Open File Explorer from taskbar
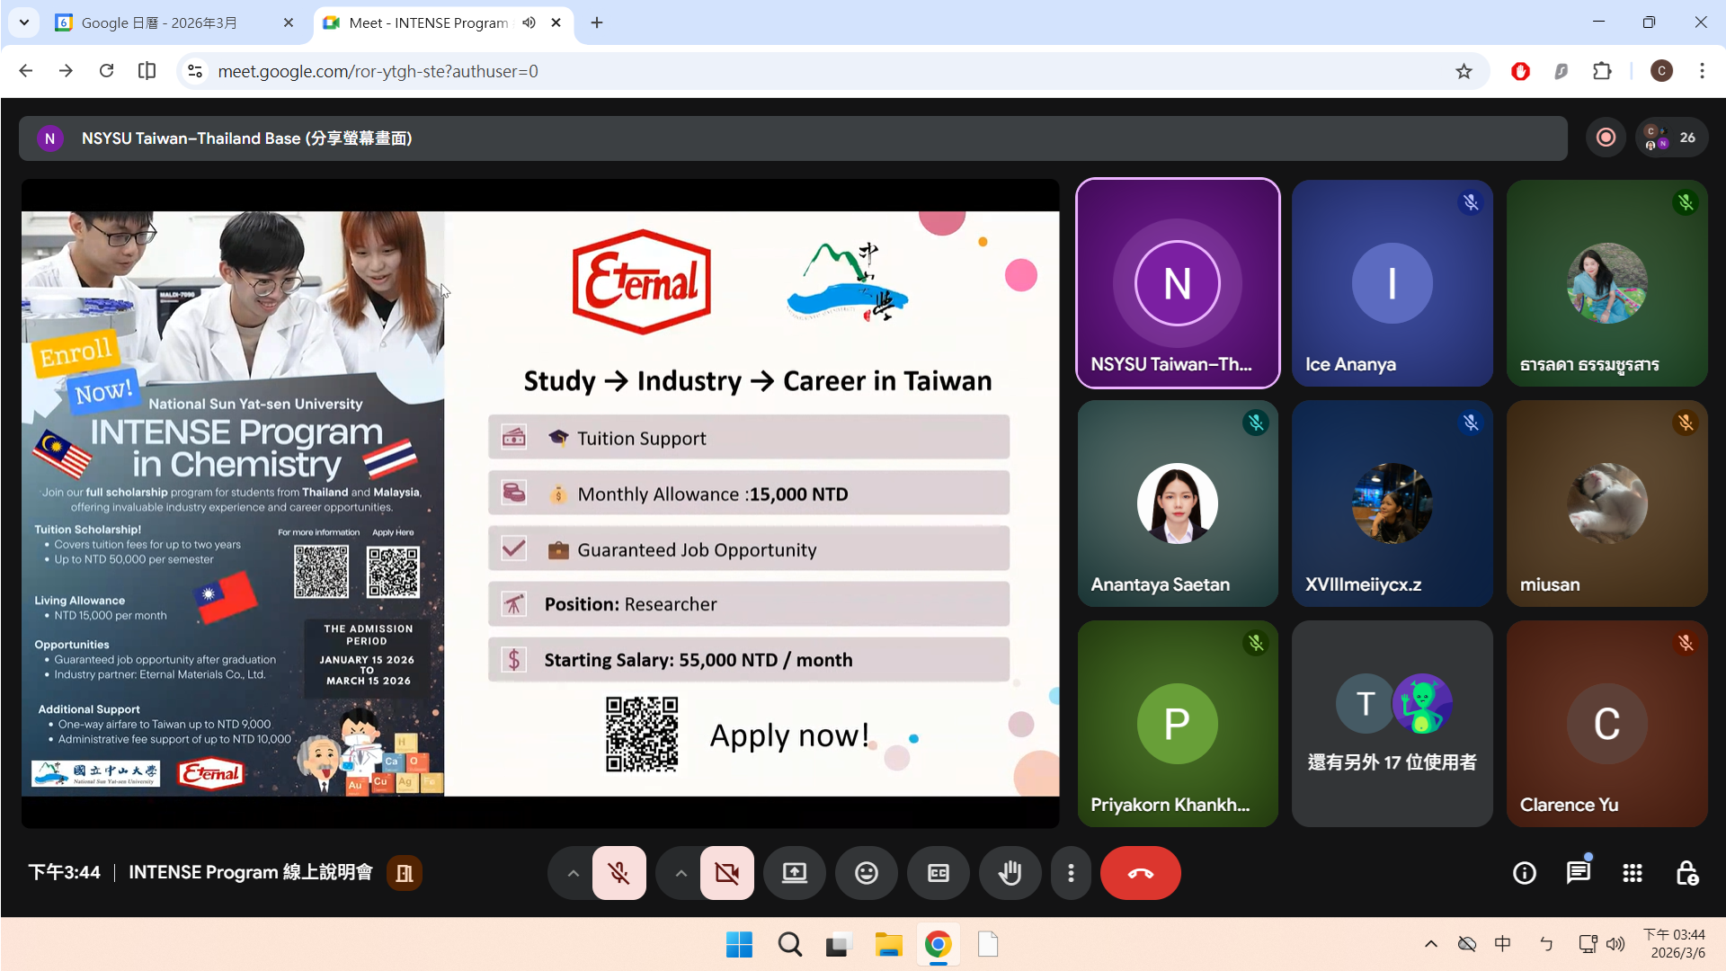The image size is (1726, 971). (x=888, y=945)
